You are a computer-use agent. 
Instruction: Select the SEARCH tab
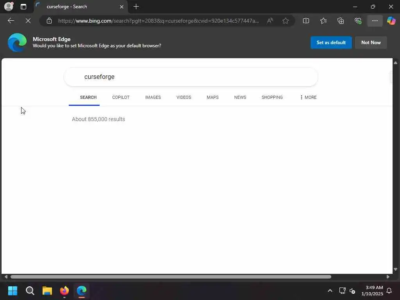(88, 97)
